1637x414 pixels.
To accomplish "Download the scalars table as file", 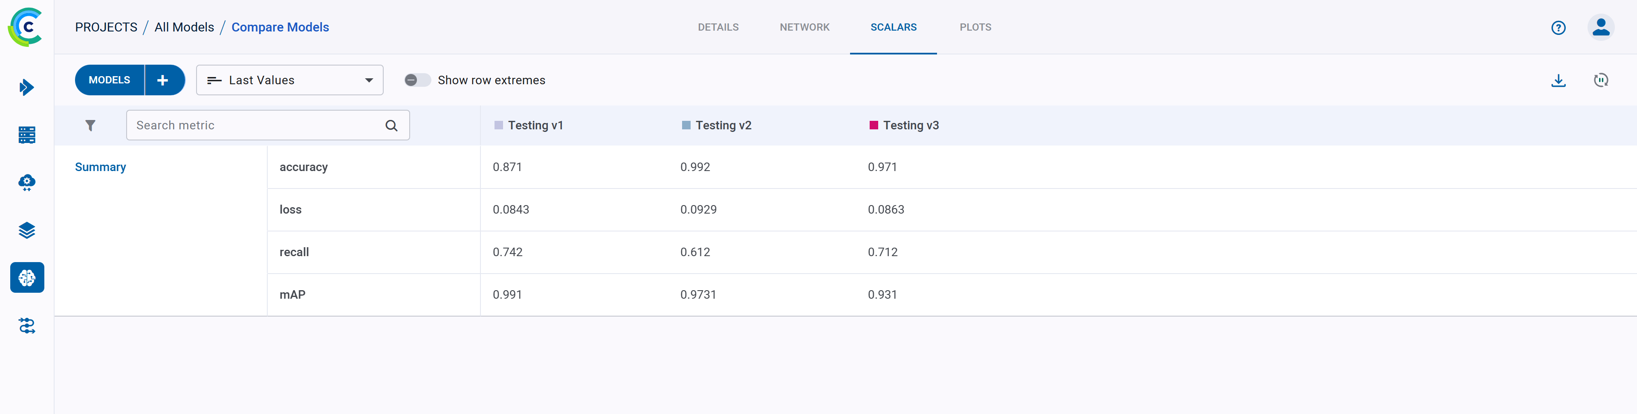I will point(1558,80).
